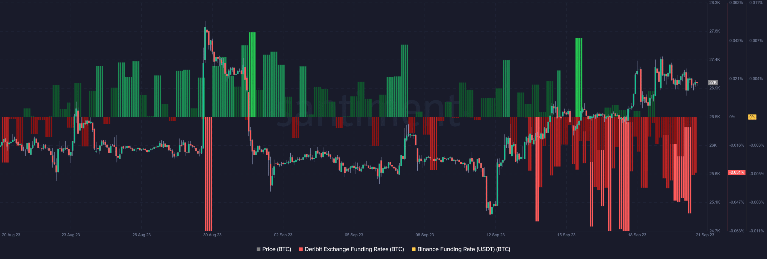Click the red Deribit legend color square

pyautogui.click(x=301, y=249)
